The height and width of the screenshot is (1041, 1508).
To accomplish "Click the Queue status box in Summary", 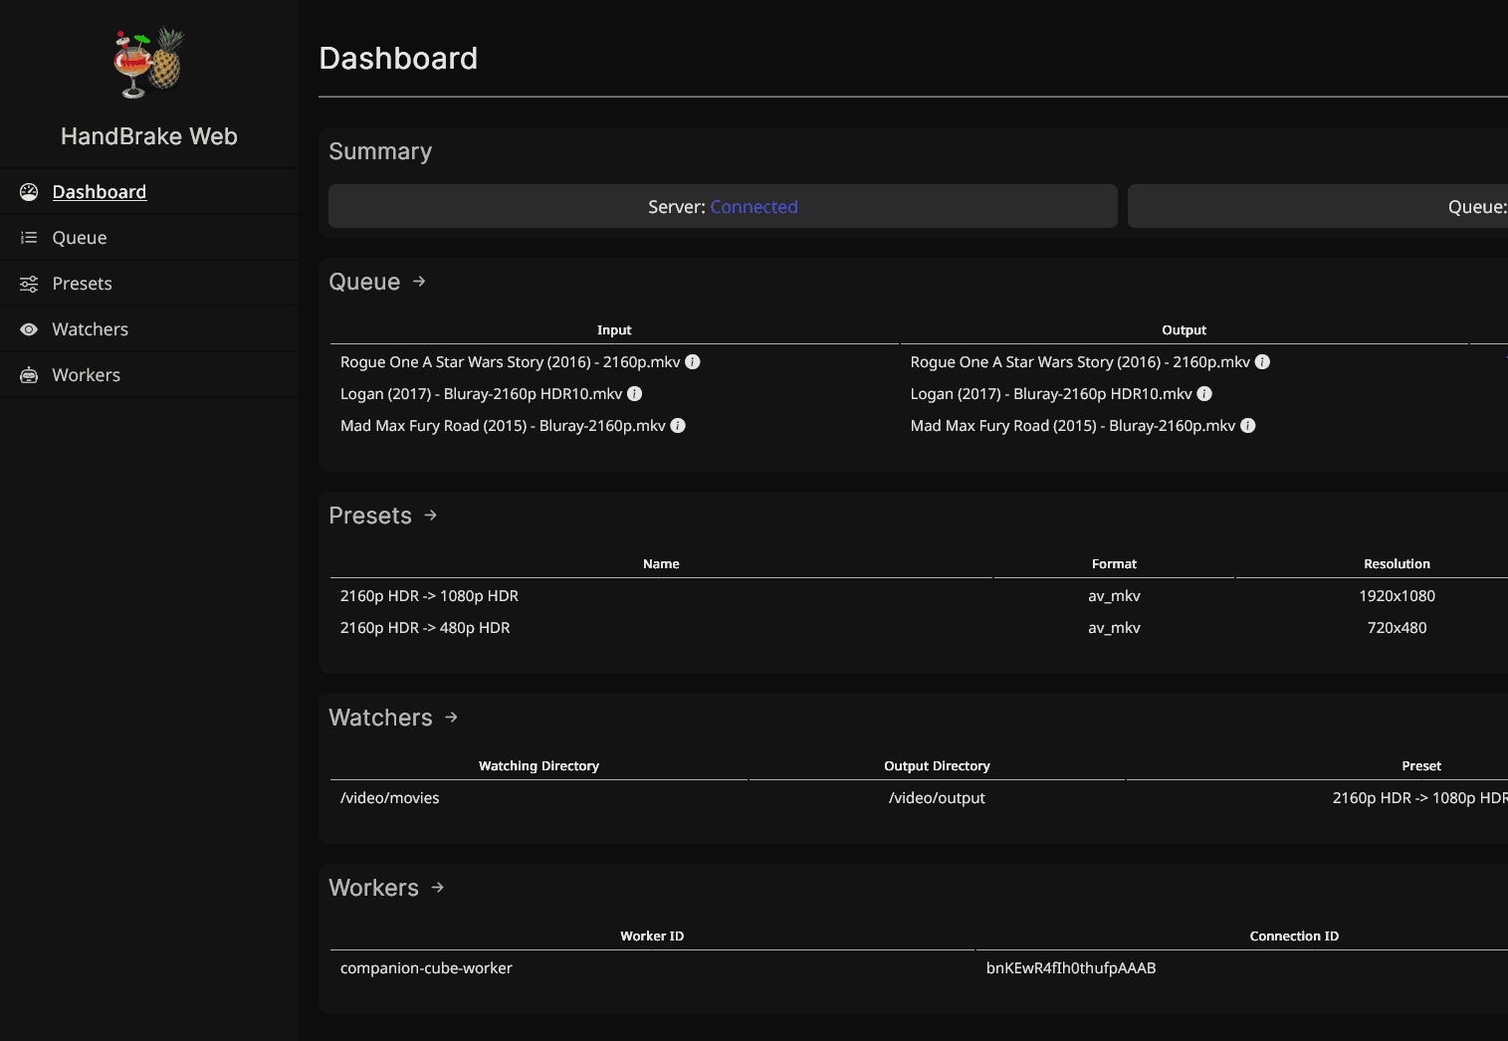I will (x=1318, y=206).
